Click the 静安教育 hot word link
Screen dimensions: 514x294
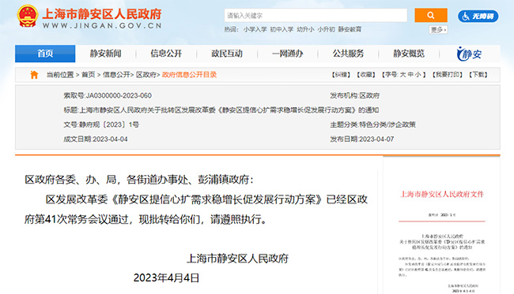(x=350, y=29)
